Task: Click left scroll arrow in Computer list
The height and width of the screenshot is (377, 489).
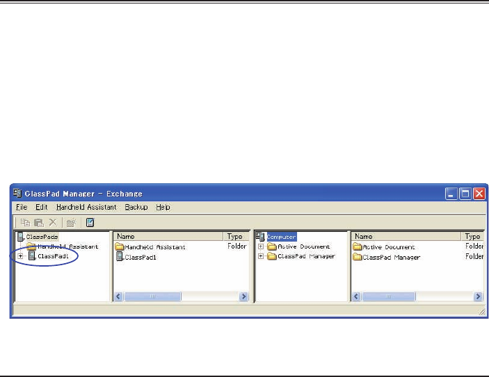Action: coord(356,296)
